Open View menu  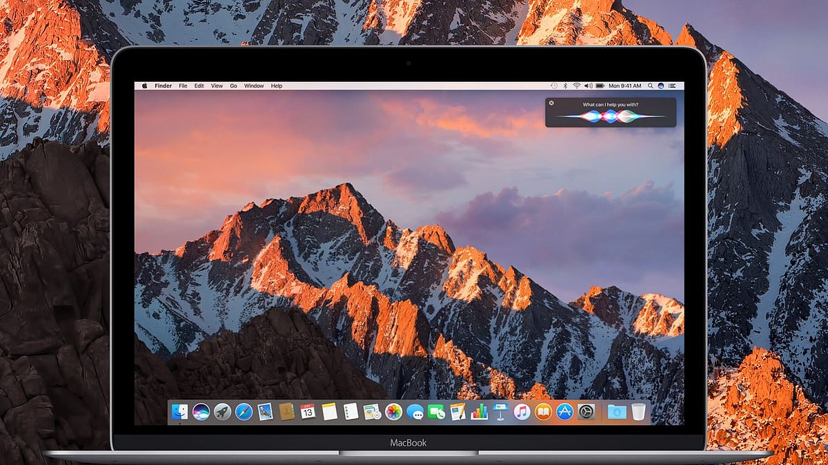pyautogui.click(x=217, y=85)
